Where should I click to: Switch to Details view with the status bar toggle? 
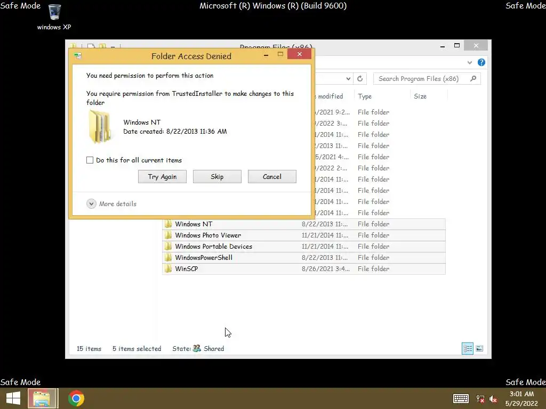467,348
